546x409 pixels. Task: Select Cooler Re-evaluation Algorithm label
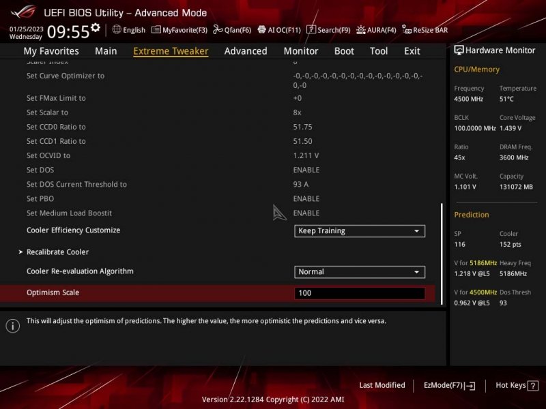pyautogui.click(x=80, y=271)
